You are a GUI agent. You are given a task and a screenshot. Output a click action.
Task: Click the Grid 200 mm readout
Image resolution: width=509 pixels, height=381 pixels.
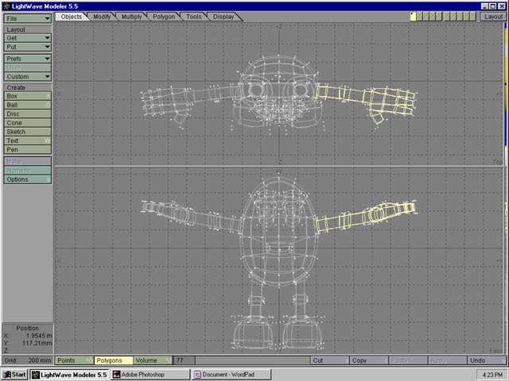[x=28, y=360]
